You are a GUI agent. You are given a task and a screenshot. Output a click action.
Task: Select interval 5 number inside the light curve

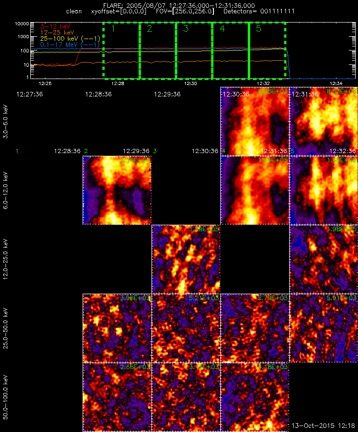(258, 28)
